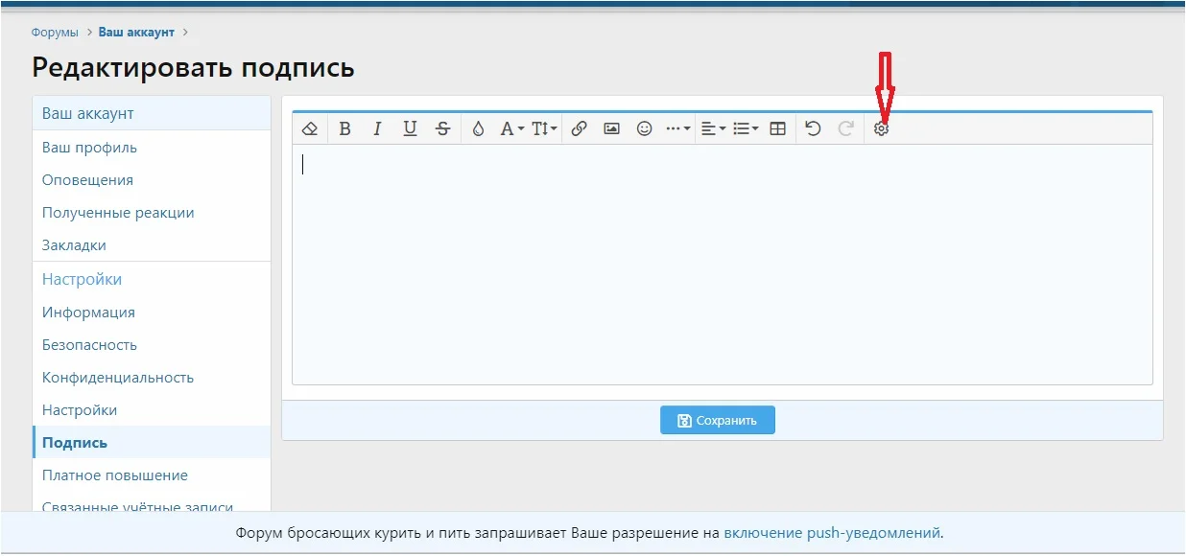Open the Оповещения section in sidebar
1186x556 pixels.
click(87, 179)
